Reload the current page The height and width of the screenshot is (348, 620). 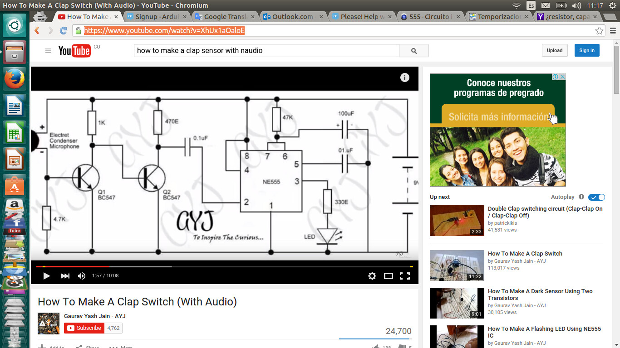point(64,31)
